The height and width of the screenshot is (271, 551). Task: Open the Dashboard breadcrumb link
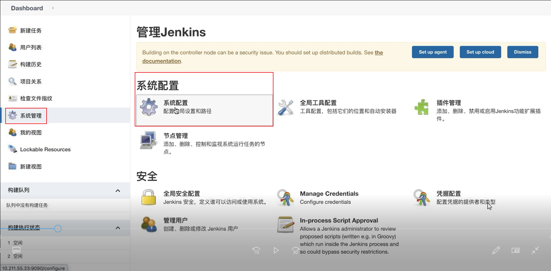coord(27,8)
